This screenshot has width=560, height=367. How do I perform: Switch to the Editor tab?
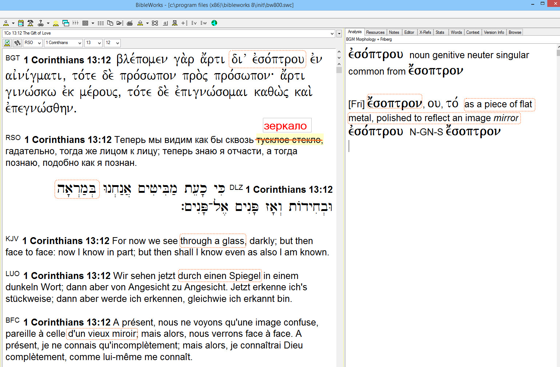[409, 32]
